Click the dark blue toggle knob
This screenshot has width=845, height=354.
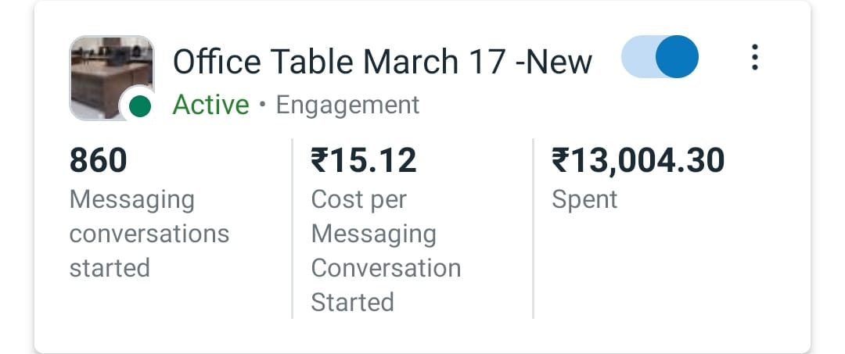click(x=676, y=57)
